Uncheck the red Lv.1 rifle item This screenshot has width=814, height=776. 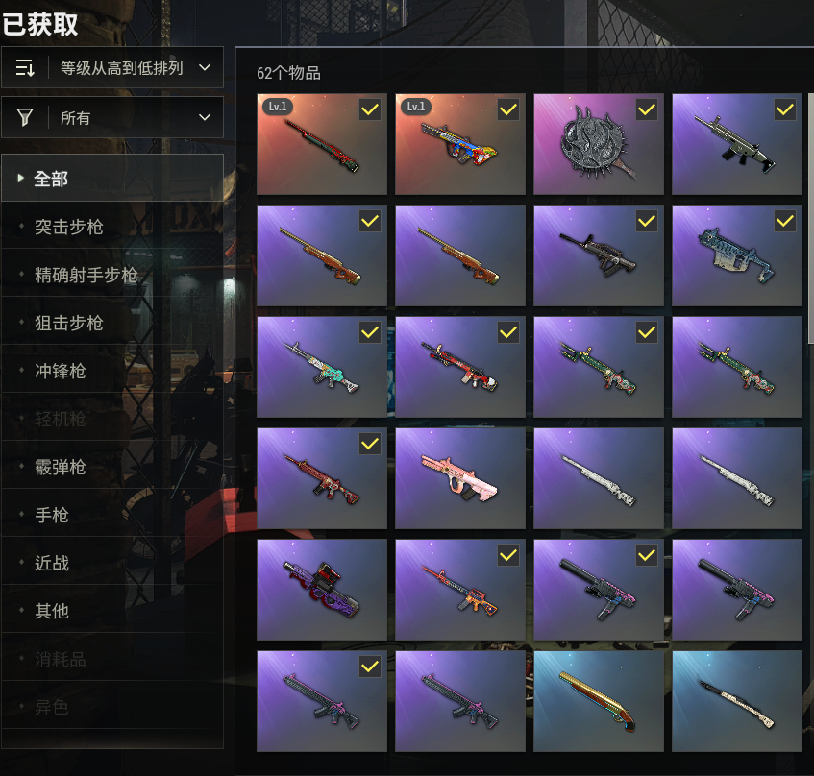[x=370, y=110]
